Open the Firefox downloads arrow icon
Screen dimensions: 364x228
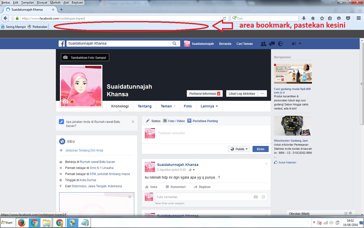click(304, 18)
